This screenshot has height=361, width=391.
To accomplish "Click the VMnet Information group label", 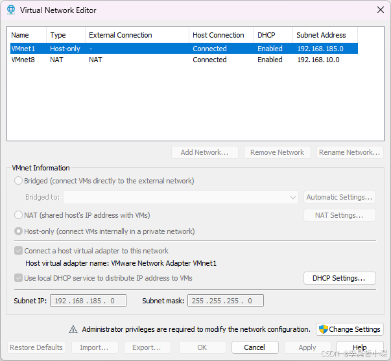I will [x=41, y=168].
